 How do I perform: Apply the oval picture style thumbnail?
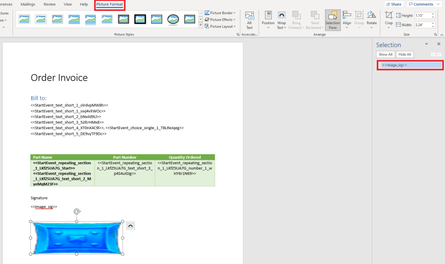pos(173,19)
